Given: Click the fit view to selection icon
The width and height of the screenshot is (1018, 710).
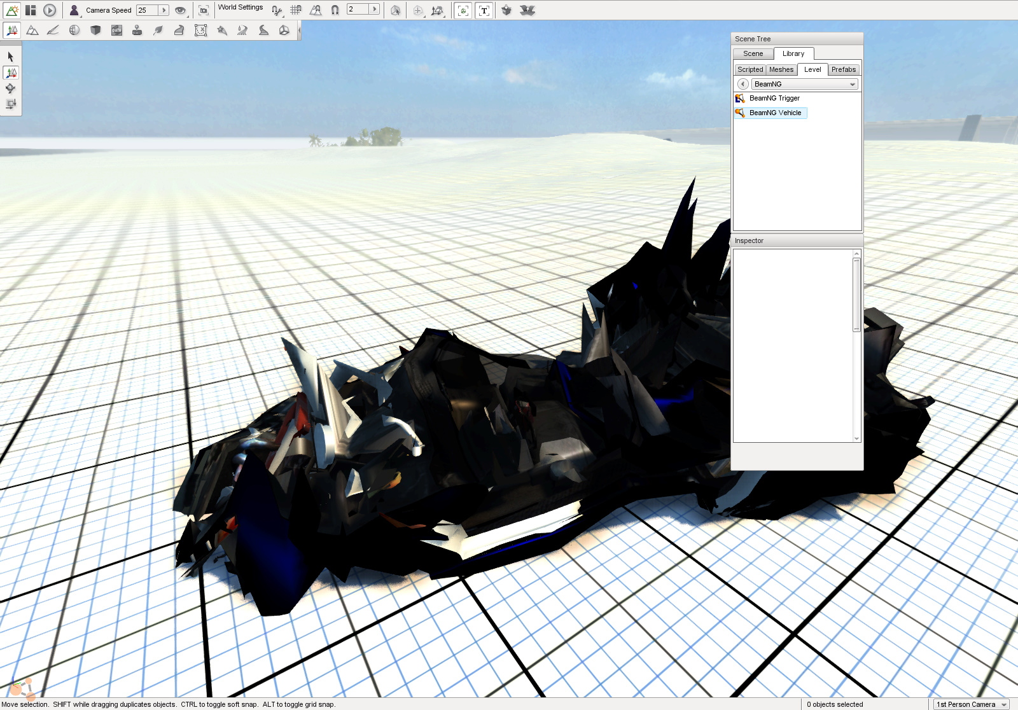Looking at the screenshot, I should [204, 10].
